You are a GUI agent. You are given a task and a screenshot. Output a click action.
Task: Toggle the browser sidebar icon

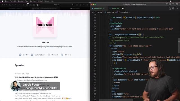point(10,5)
